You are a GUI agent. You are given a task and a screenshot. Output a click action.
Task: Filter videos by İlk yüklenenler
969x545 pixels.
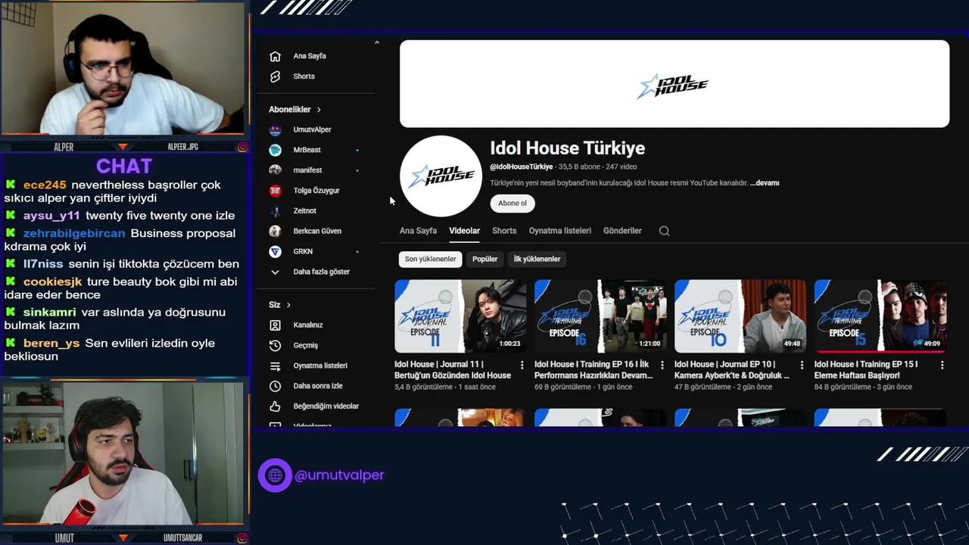click(537, 259)
